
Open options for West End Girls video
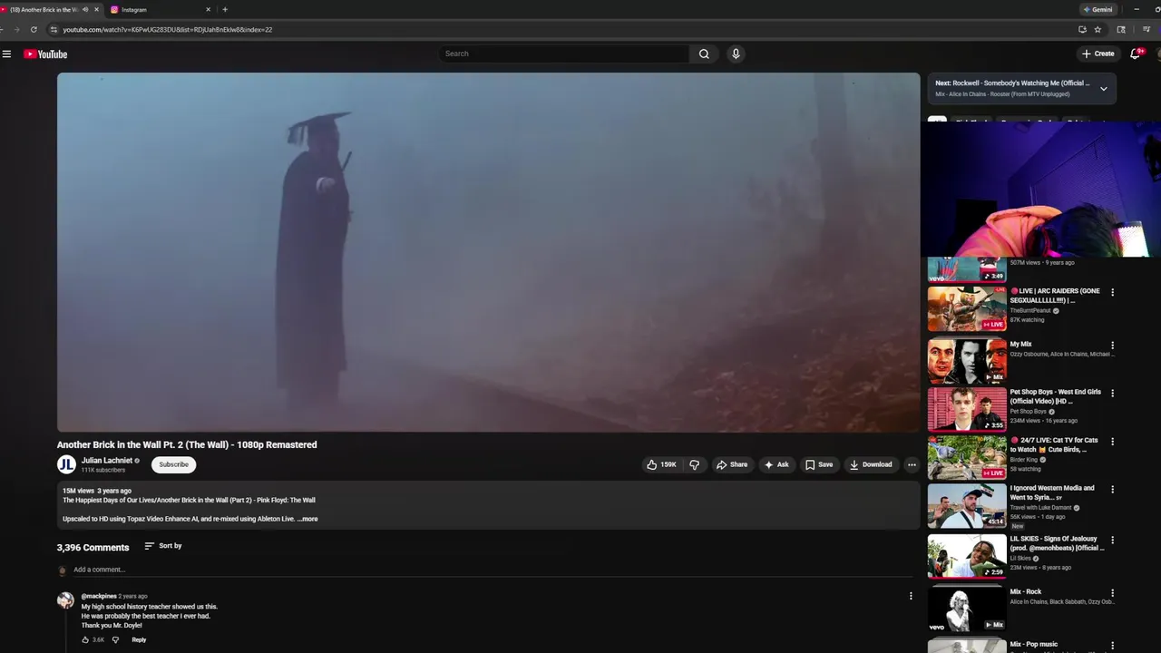point(1113,394)
